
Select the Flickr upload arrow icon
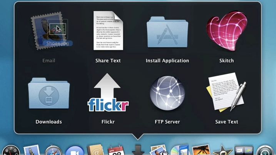(x=108, y=93)
